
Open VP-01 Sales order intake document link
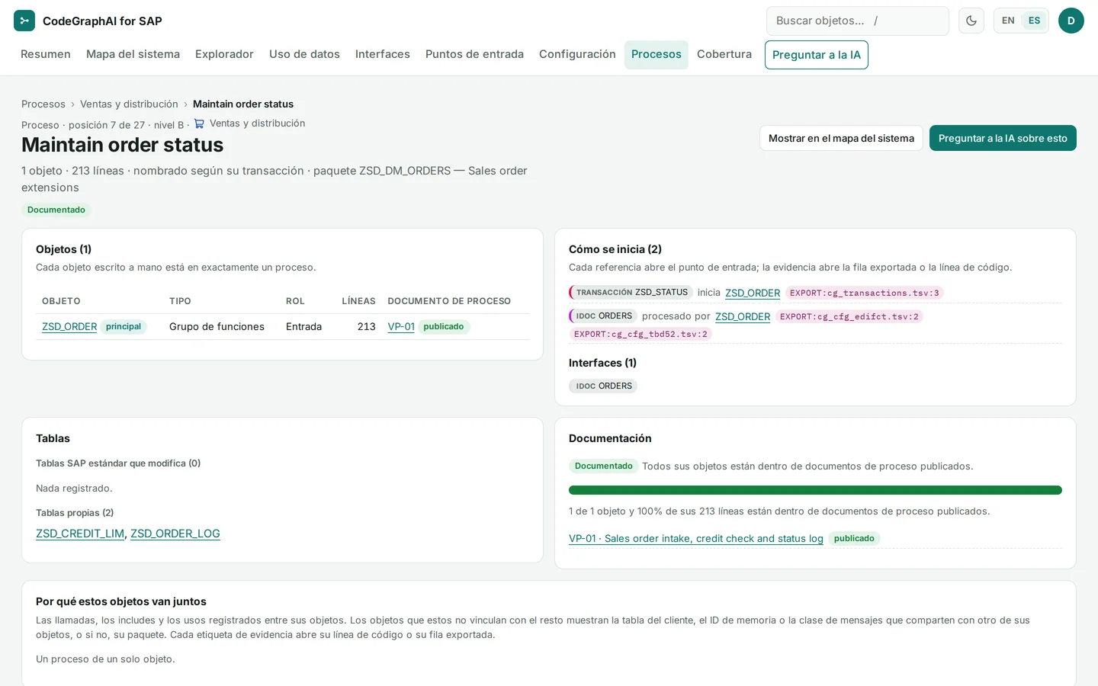696,538
